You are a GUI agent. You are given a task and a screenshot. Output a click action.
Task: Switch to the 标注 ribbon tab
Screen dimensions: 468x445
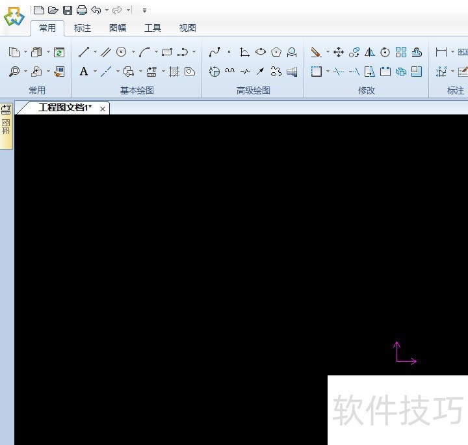pos(83,28)
